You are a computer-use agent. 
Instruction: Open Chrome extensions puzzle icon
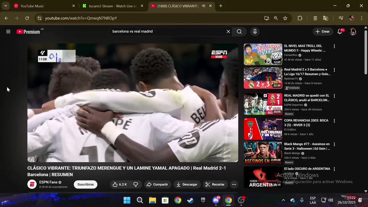click(x=300, y=18)
